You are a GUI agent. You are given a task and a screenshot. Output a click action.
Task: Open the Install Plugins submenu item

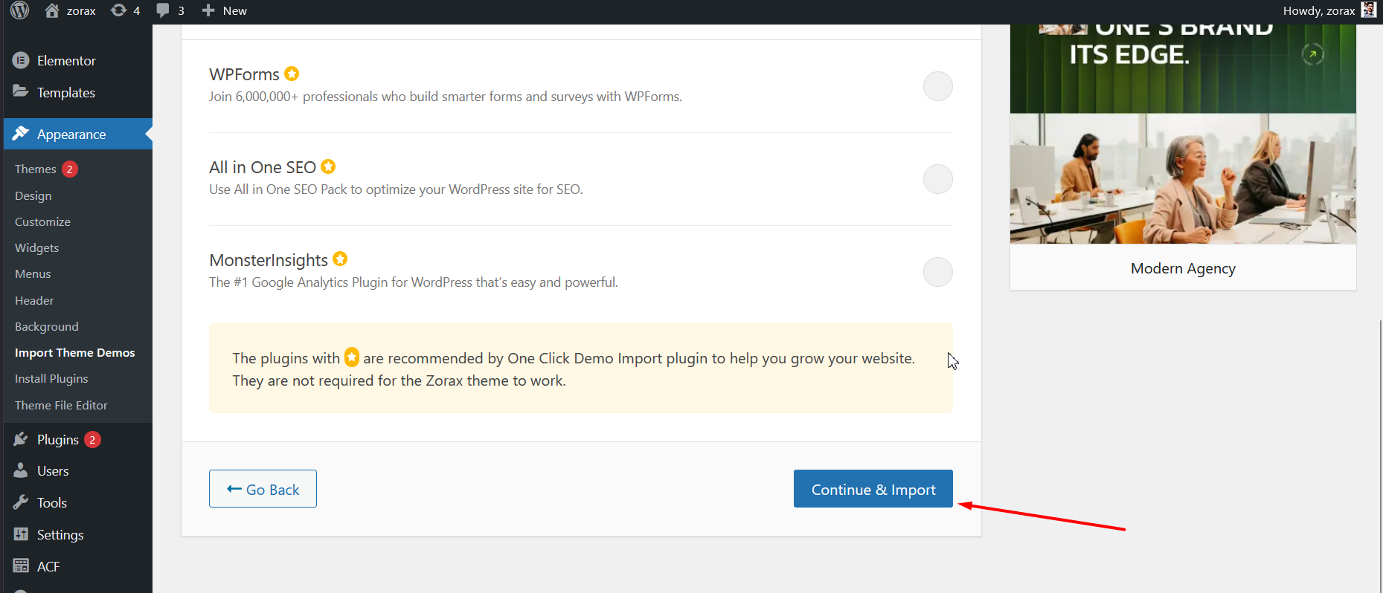coord(51,378)
